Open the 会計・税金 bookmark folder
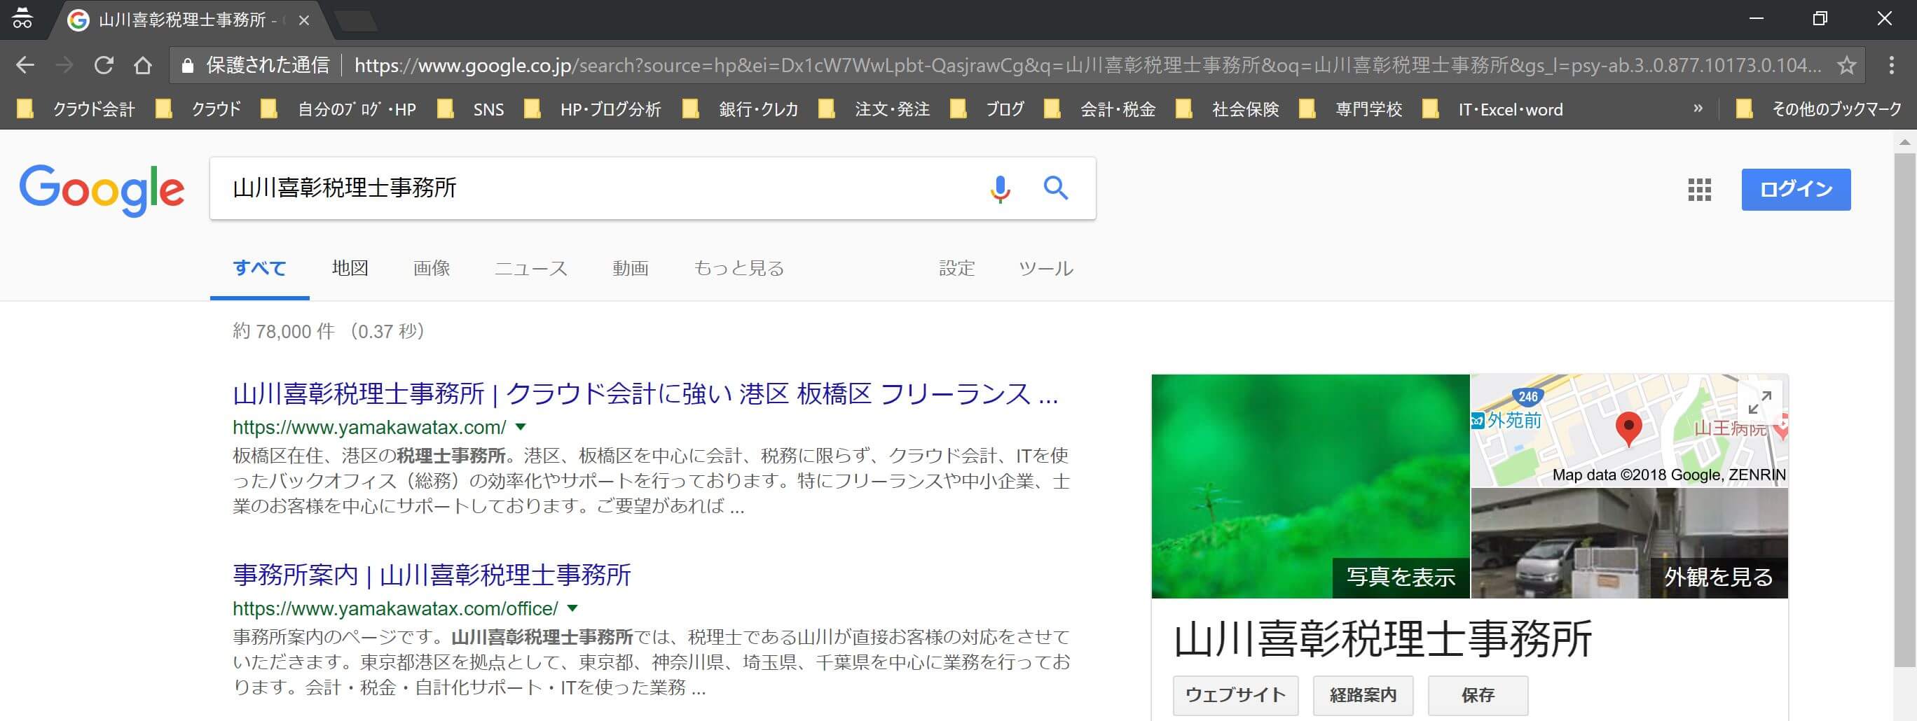 (1099, 109)
